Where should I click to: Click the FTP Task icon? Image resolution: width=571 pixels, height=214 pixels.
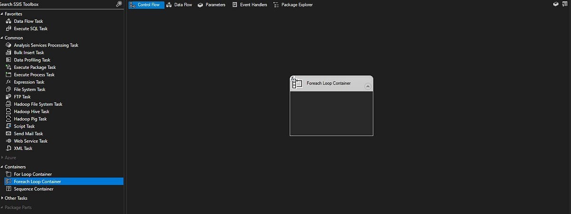[9, 97]
